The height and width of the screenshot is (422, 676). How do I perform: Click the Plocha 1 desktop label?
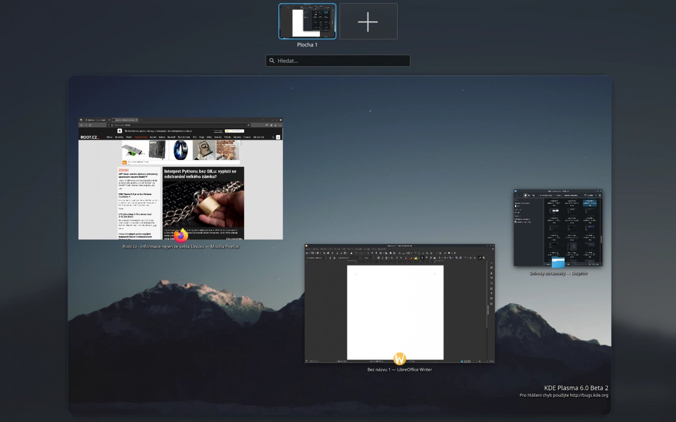(x=307, y=45)
